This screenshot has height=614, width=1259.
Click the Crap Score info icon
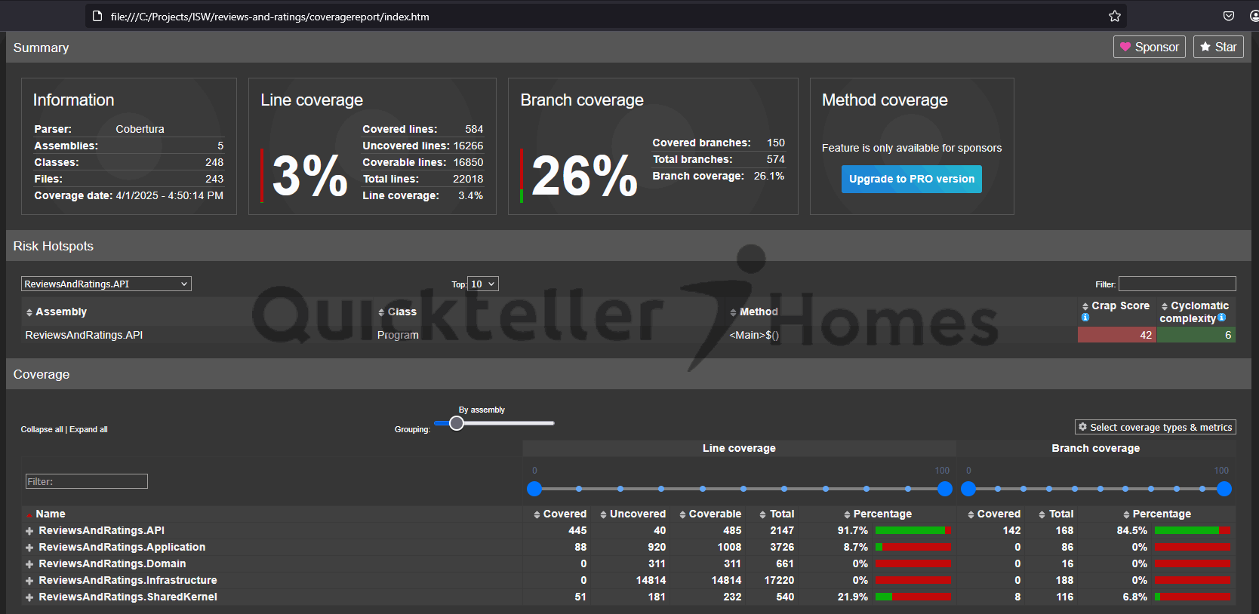(x=1085, y=318)
